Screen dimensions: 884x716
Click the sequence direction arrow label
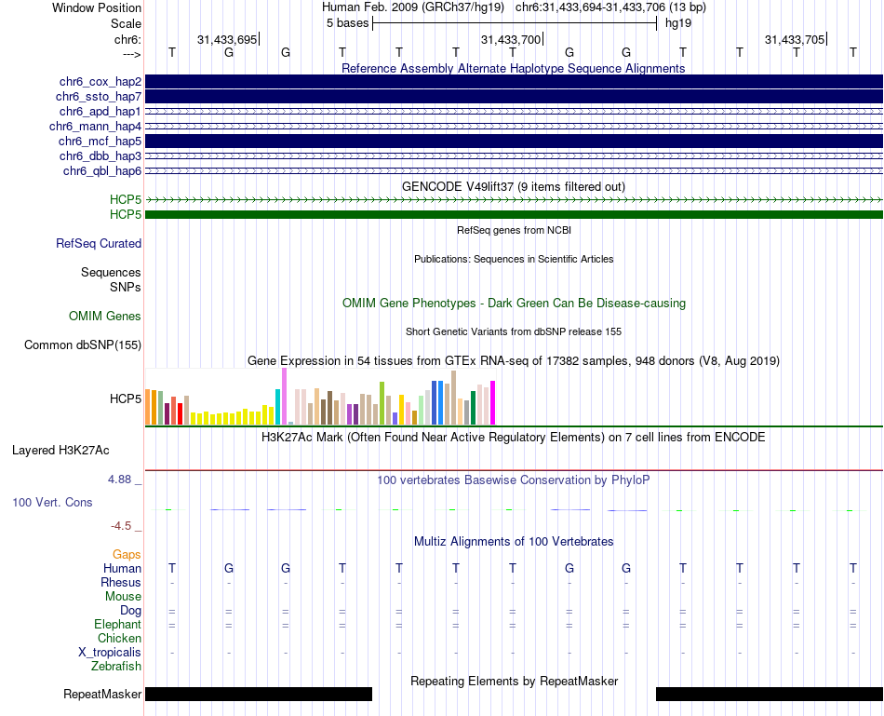click(132, 54)
